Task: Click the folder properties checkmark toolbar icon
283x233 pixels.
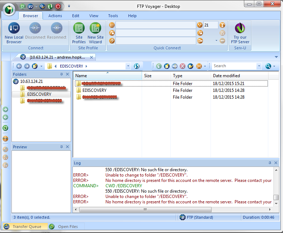Action: pyautogui.click(x=190, y=66)
